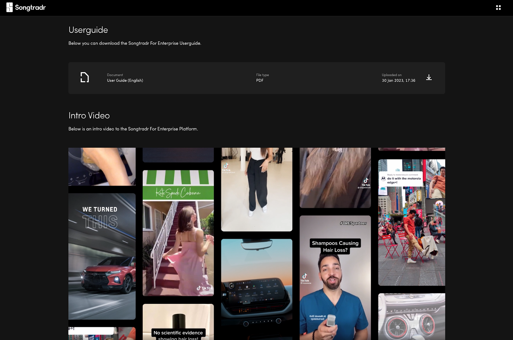Click the Userguide heading

point(88,30)
